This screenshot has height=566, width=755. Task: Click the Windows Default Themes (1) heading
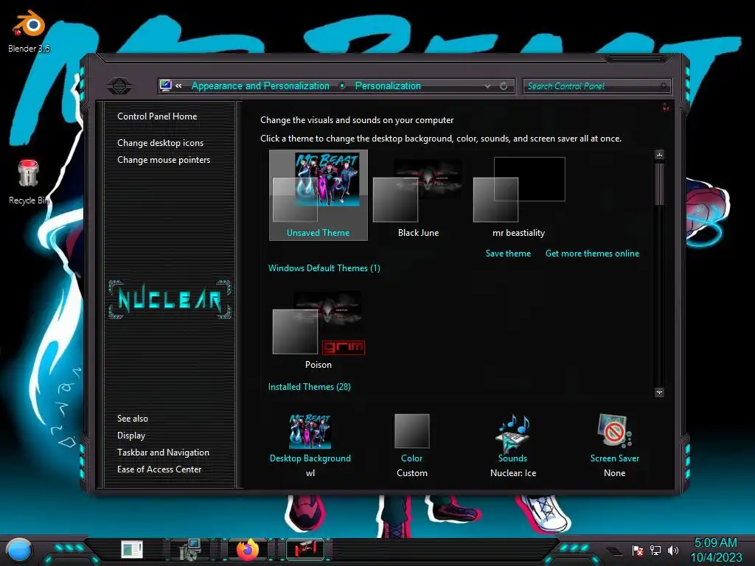pyautogui.click(x=324, y=268)
